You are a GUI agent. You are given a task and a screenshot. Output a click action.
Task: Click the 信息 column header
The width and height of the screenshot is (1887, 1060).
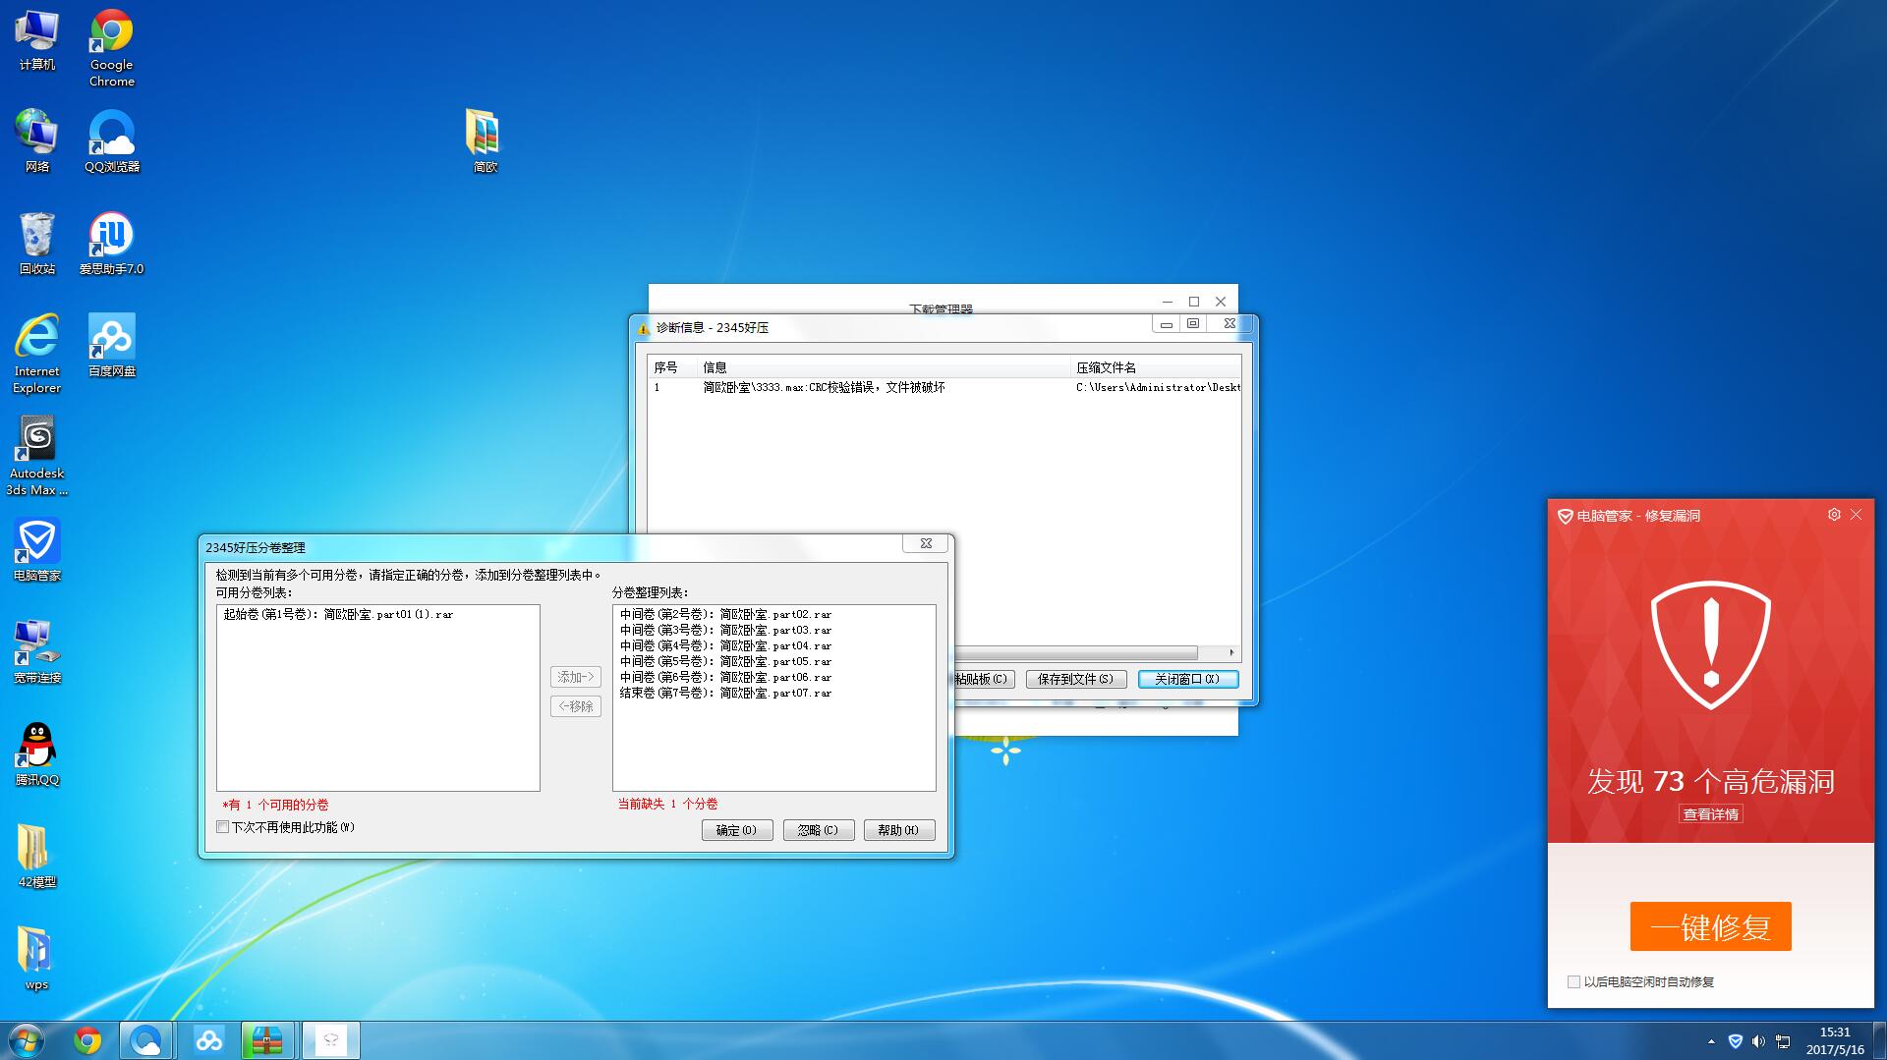click(883, 367)
